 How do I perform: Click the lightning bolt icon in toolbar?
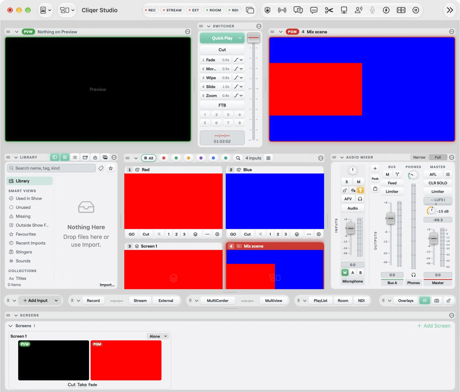point(386,10)
